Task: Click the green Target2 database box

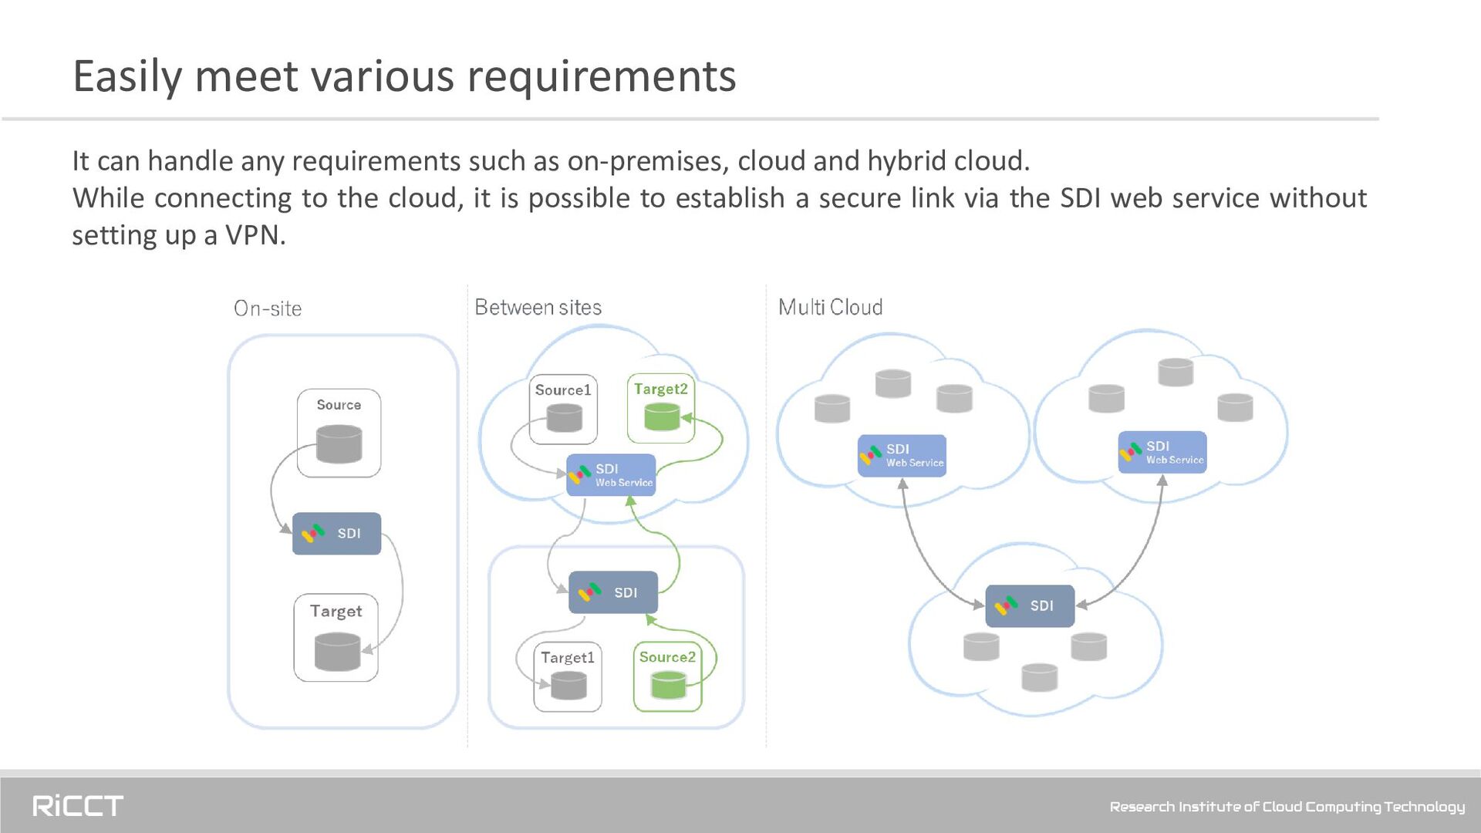Action: click(x=661, y=408)
